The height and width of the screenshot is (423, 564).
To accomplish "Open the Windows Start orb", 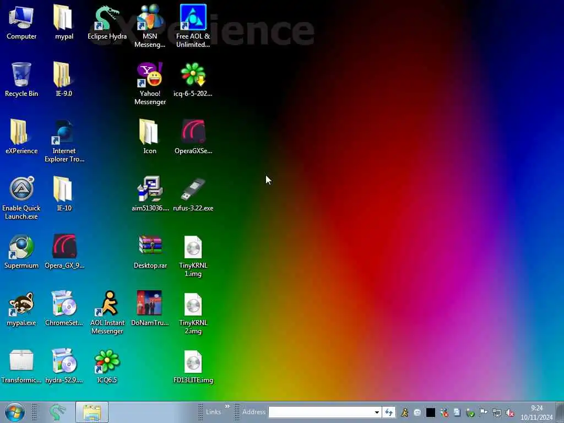I will (15, 412).
